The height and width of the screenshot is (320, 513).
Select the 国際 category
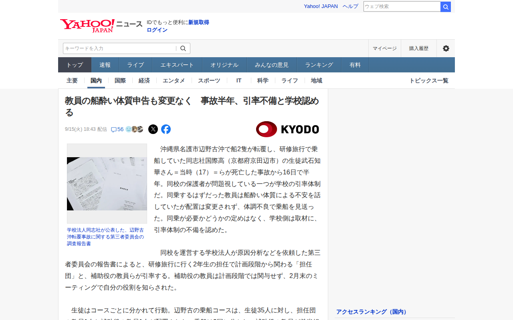click(x=120, y=80)
